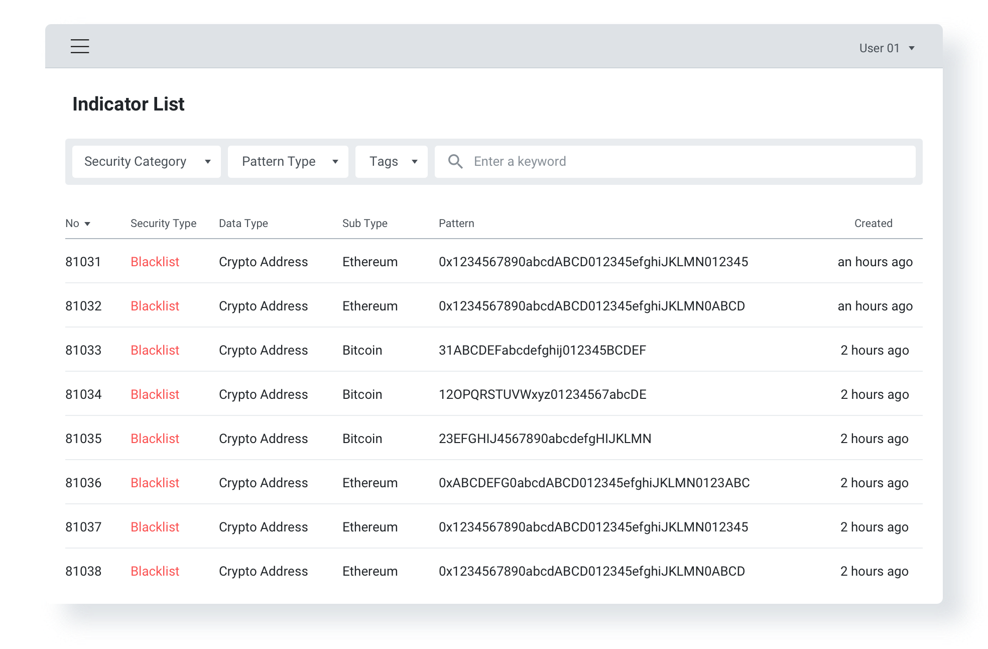This screenshot has width=988, height=649.
Task: Open the hamburger menu
Action: tap(80, 46)
